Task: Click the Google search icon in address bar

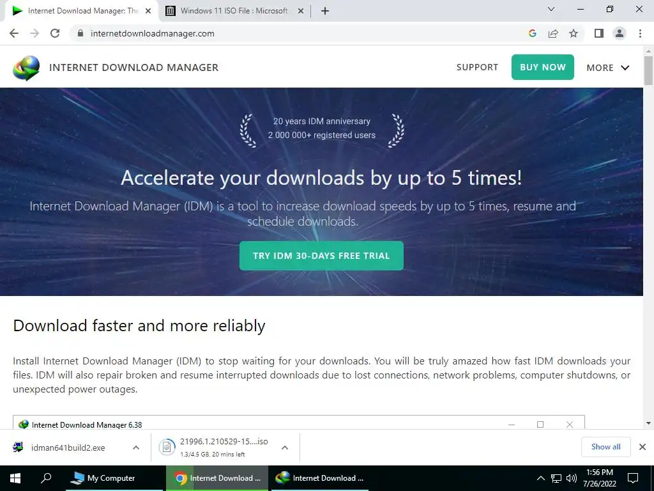Action: (532, 33)
